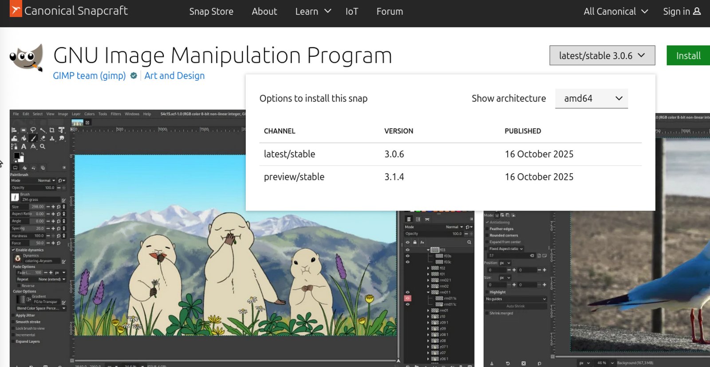Visit the Forum link

390,12
